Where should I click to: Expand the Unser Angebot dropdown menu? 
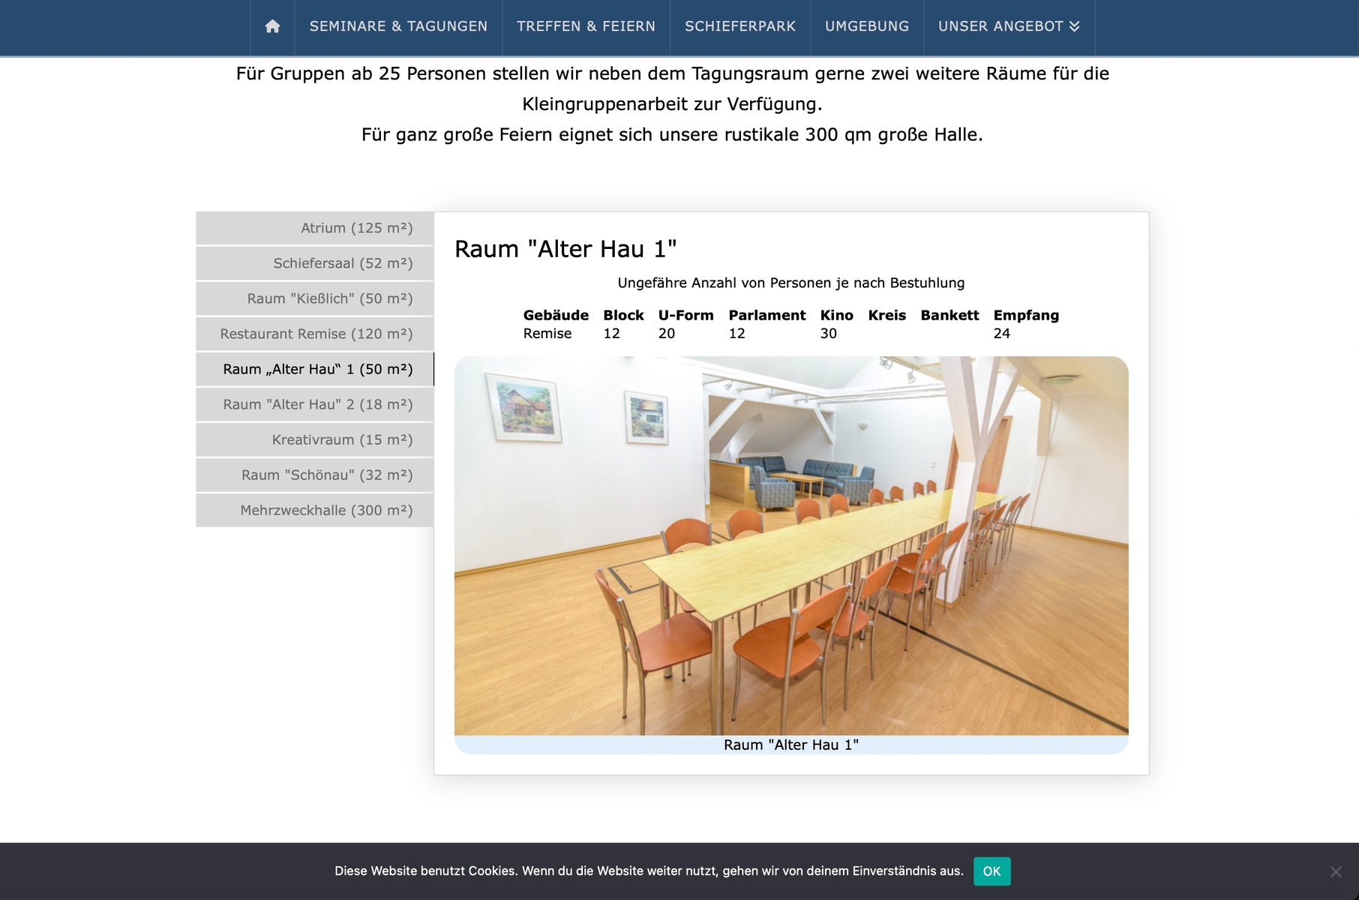[x=1008, y=26]
